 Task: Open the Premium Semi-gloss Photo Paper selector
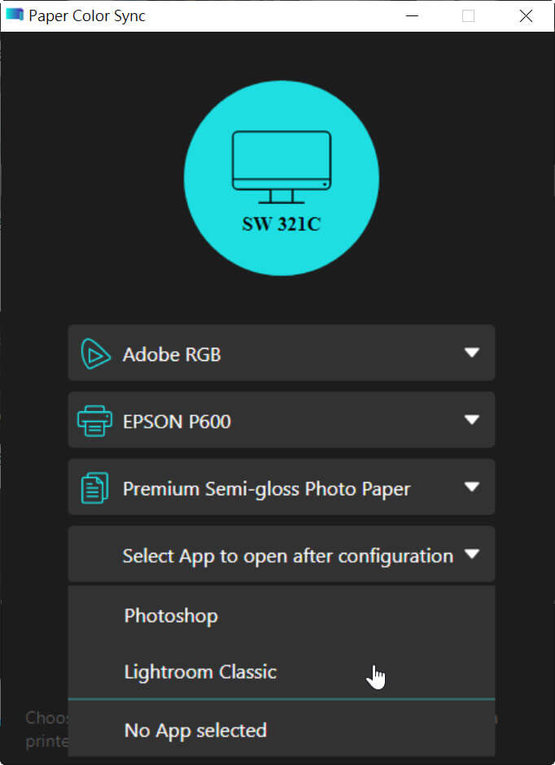[x=282, y=487]
